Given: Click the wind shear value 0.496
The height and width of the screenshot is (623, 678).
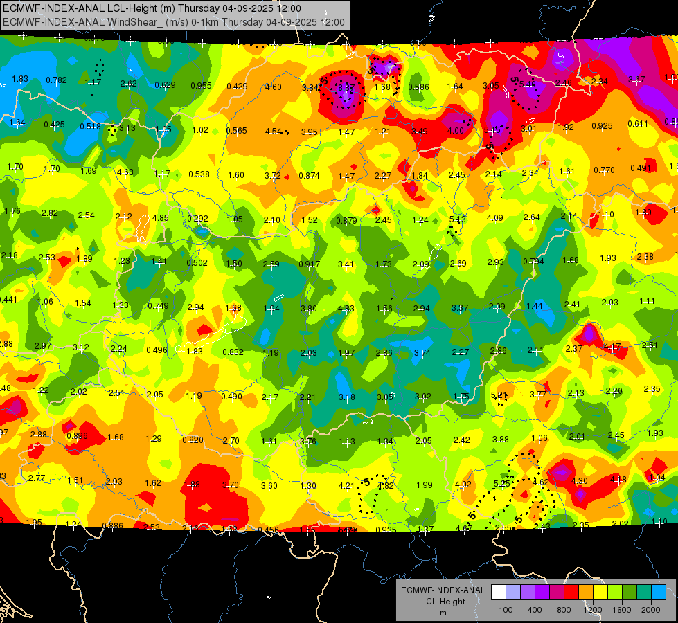Looking at the screenshot, I should 157,350.
